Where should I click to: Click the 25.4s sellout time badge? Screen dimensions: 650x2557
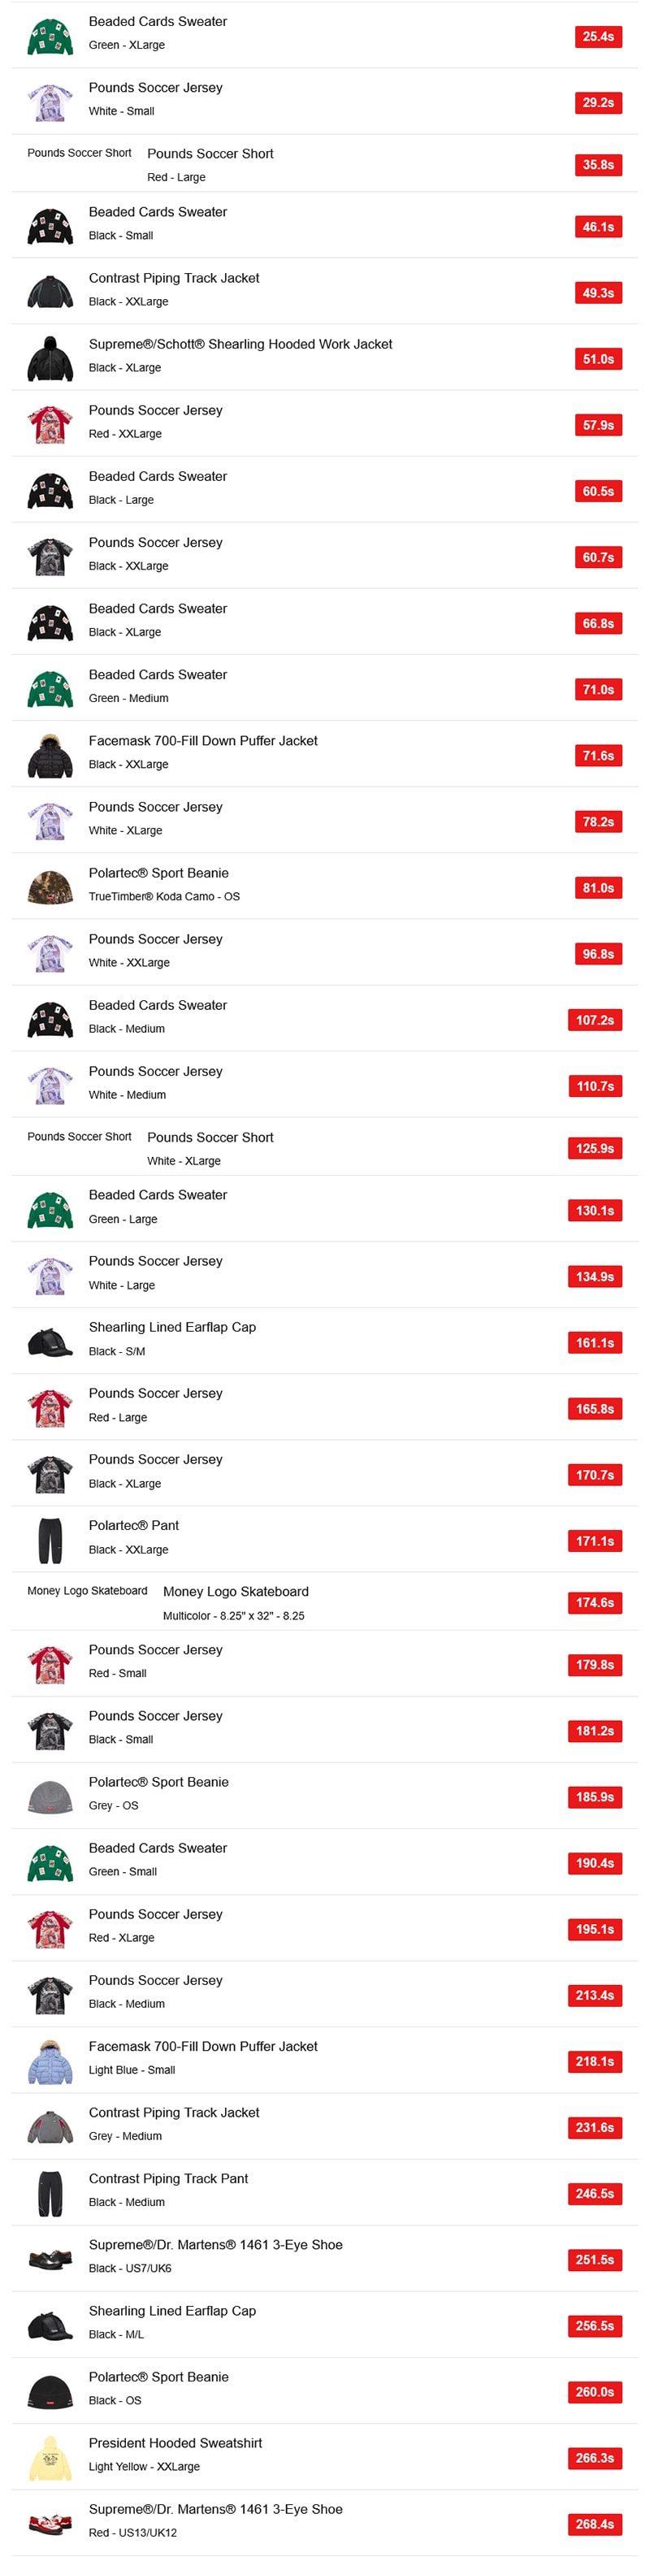click(597, 37)
